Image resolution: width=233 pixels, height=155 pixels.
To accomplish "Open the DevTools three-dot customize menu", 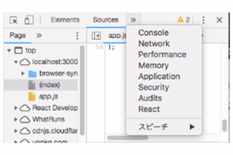I will 203,20.
